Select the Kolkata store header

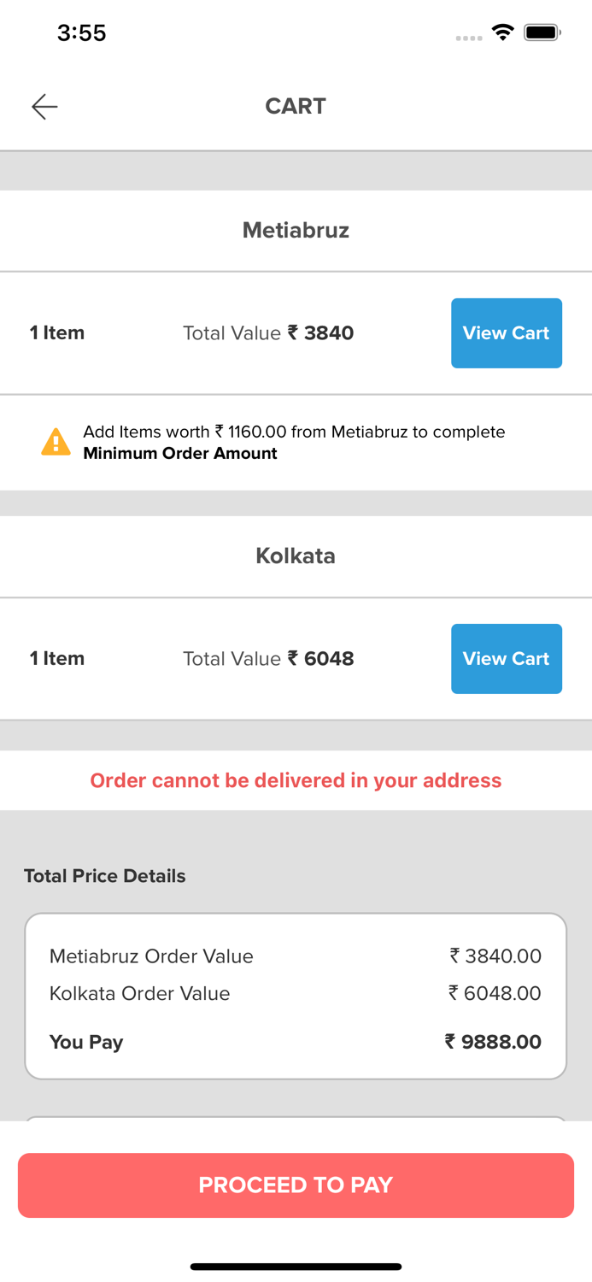tap(296, 556)
